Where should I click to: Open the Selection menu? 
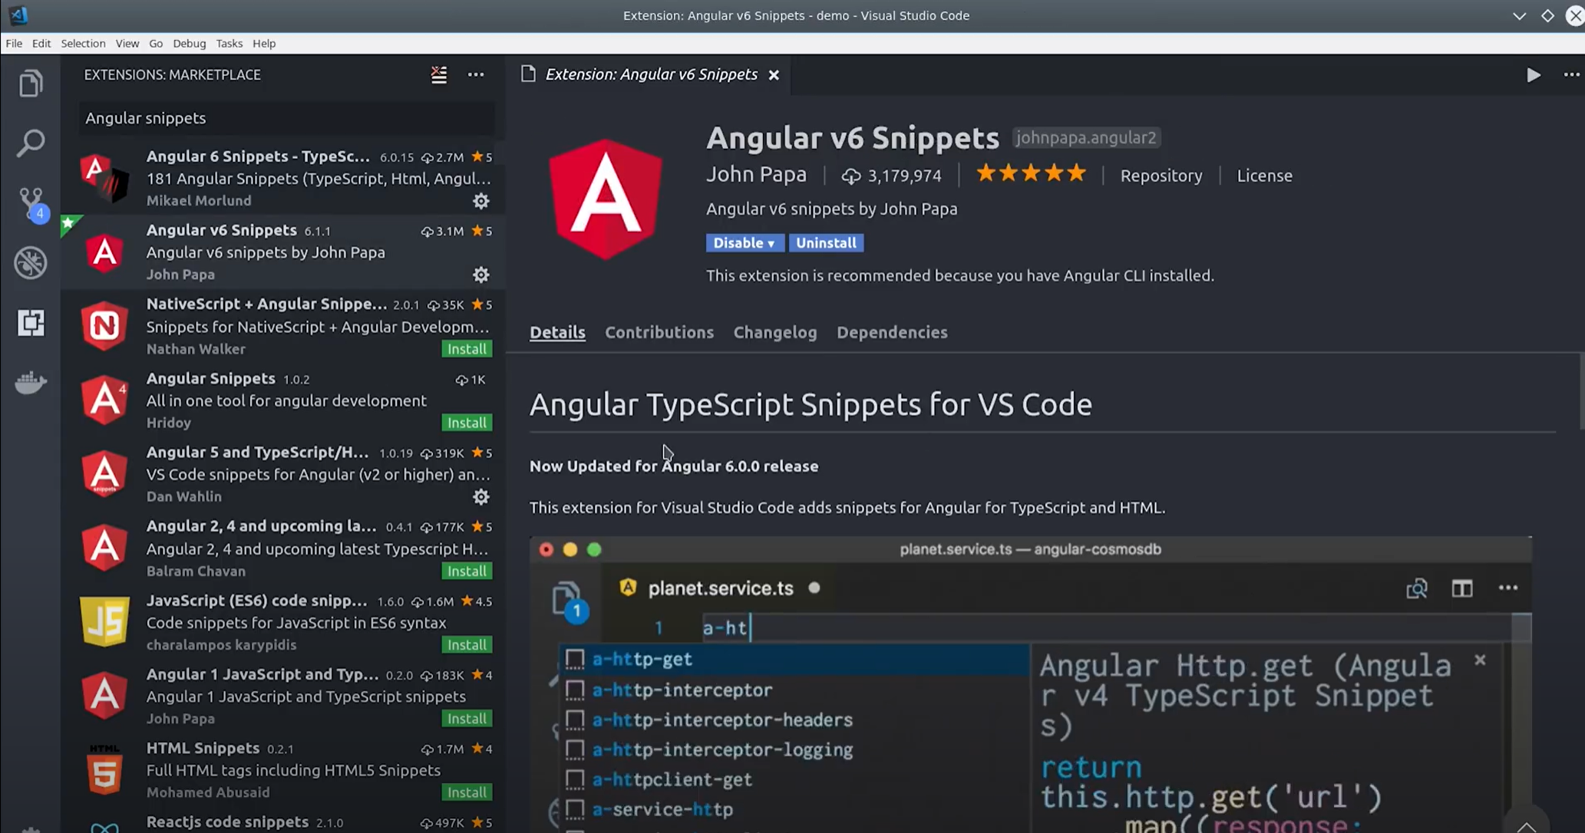(x=83, y=43)
